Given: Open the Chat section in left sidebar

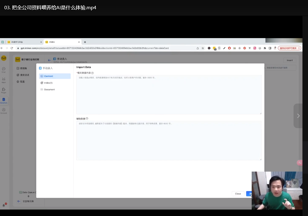Looking at the screenshot, I should pyautogui.click(x=3, y=70).
